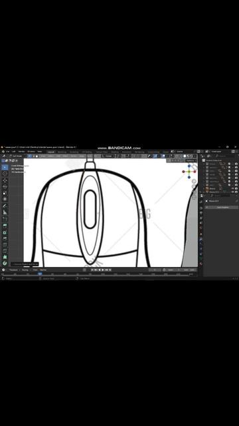Play the animation forward
Viewport: 239px width, 426px height.
click(x=103, y=270)
